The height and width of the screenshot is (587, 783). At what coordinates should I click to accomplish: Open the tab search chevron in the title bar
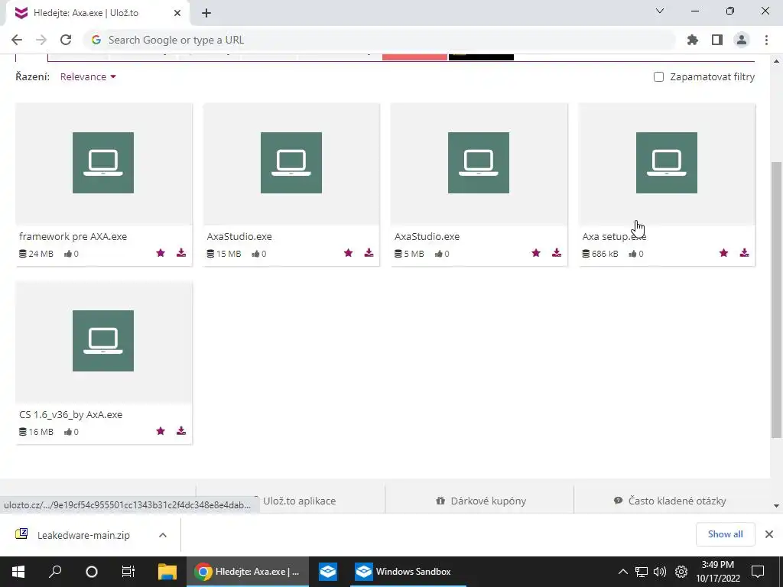660,11
